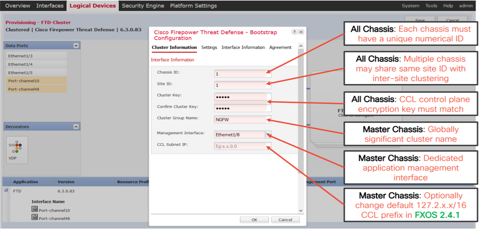Viewport: 482px width, 230px height.
Task: Open the Agreement dialog tab
Action: [280, 47]
